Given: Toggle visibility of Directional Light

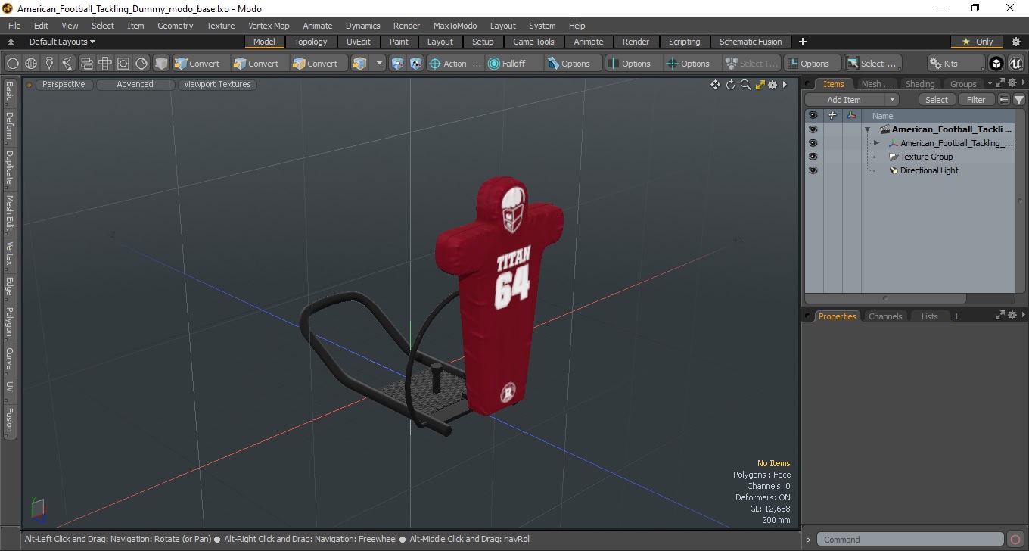Looking at the screenshot, I should point(813,170).
